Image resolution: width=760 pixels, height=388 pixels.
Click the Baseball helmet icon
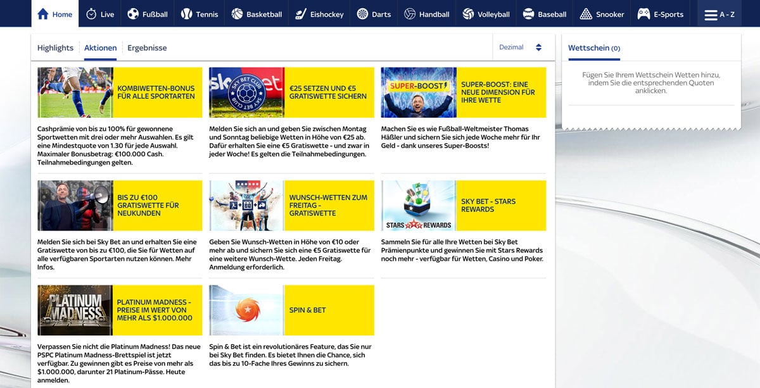tap(528, 14)
